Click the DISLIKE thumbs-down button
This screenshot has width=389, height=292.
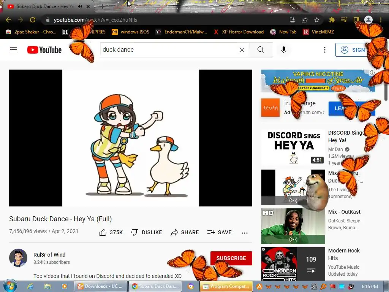tap(147, 232)
